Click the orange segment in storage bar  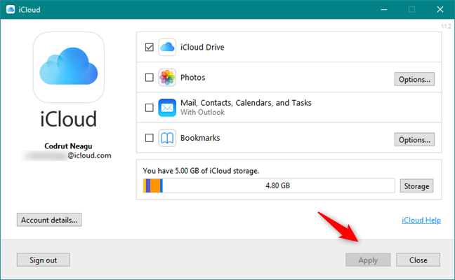155,185
